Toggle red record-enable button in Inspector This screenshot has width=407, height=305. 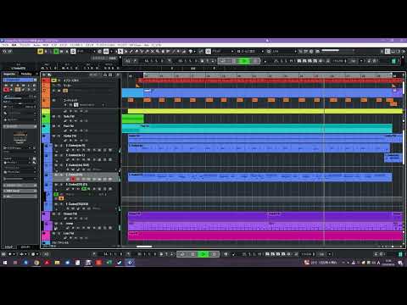click(6, 90)
